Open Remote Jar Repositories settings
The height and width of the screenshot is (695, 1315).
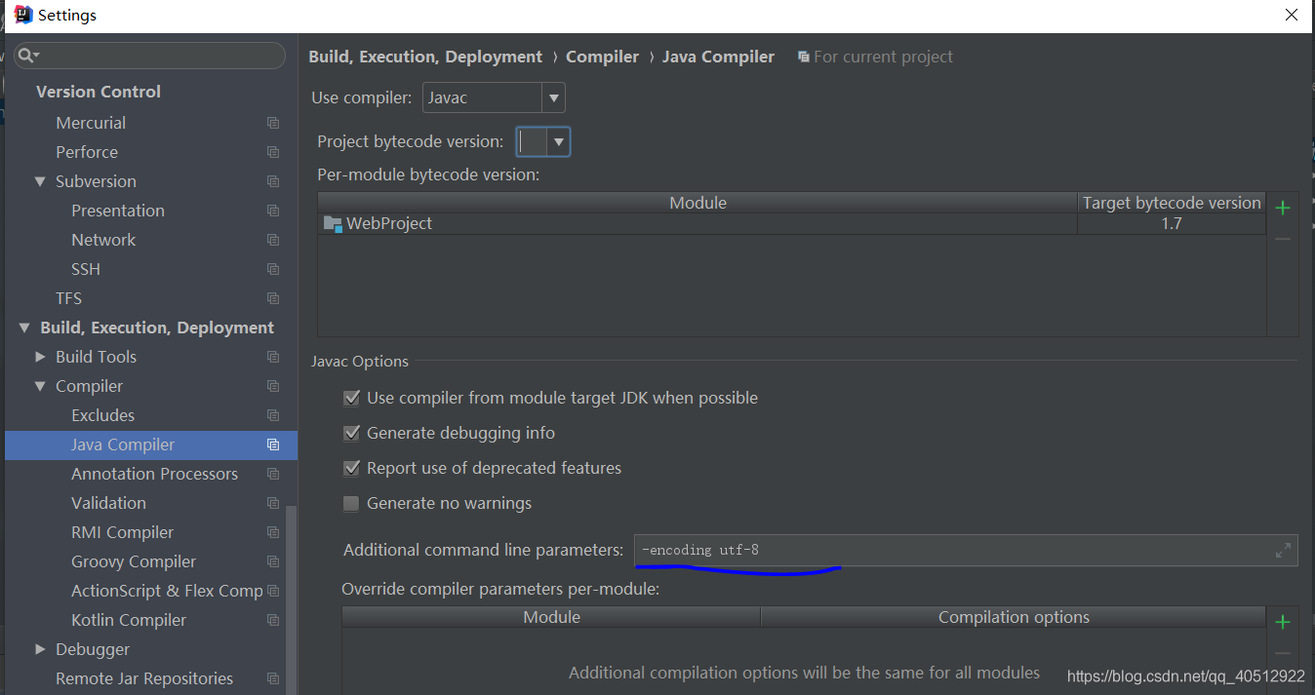[x=144, y=678]
